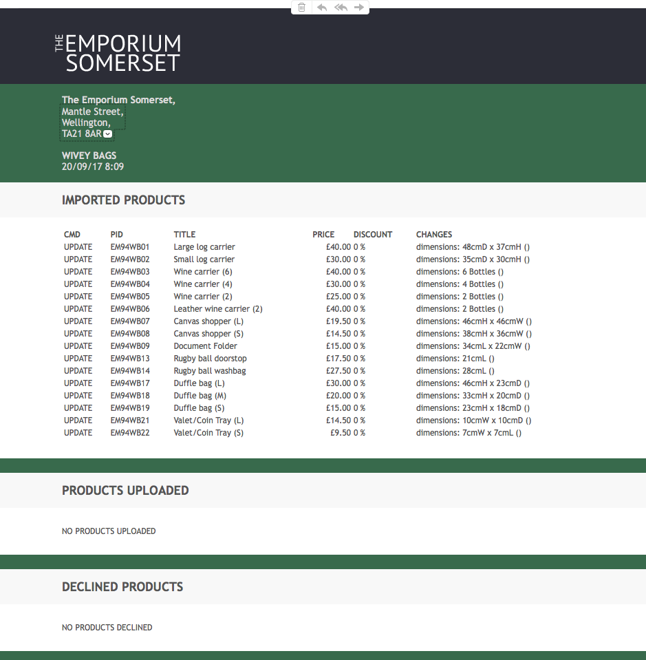This screenshot has height=660, width=646.
Task: Click 'dimensions: 7cmW x 7cmL ()' change
Action: [x=469, y=433]
